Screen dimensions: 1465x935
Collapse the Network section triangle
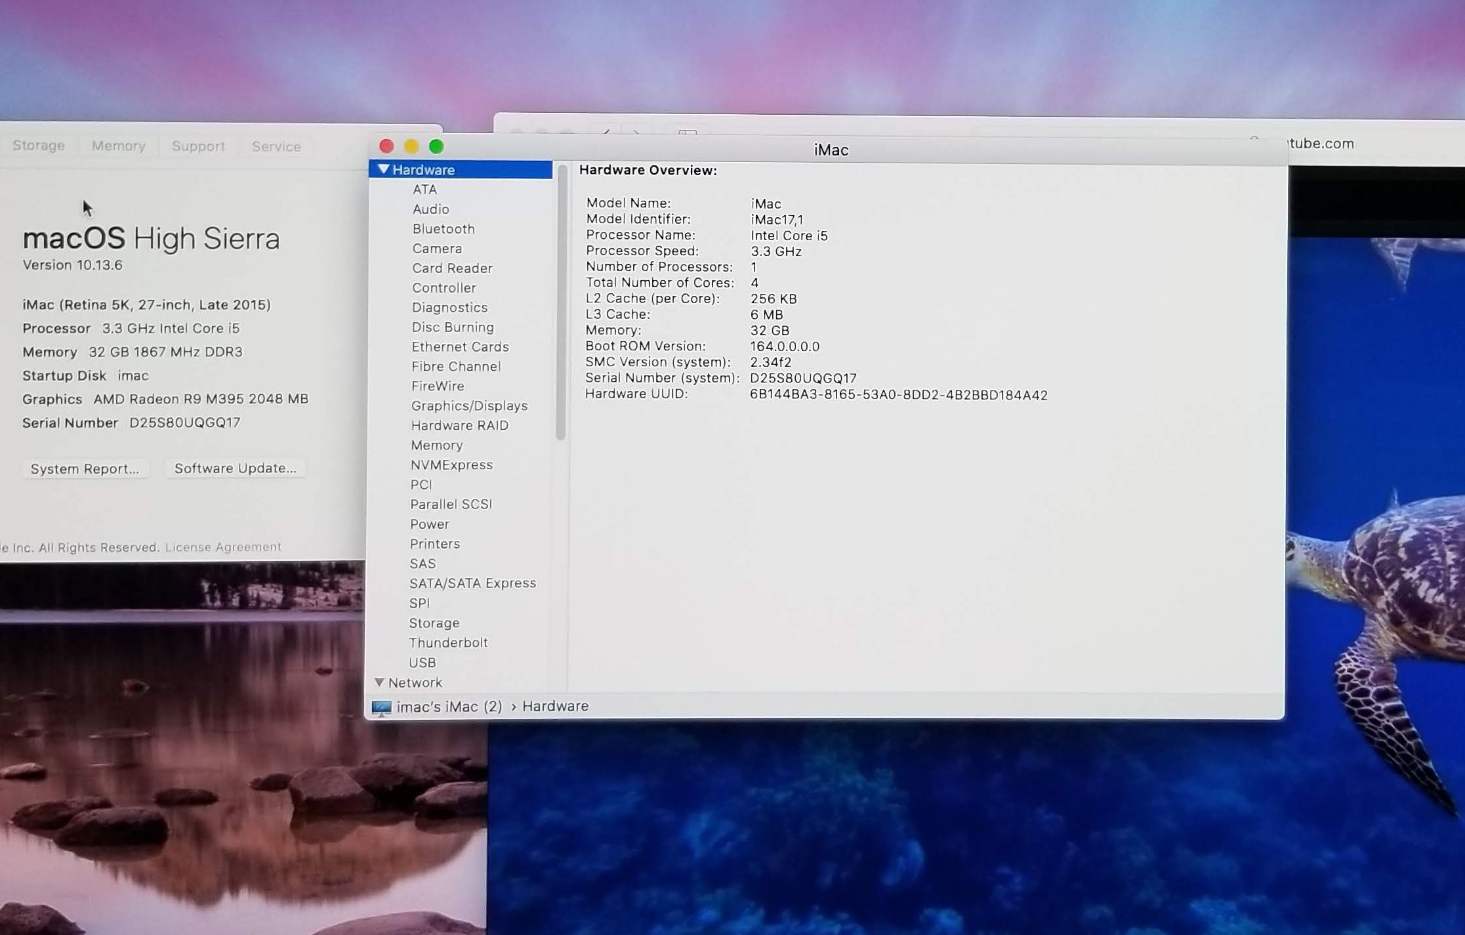click(x=379, y=682)
